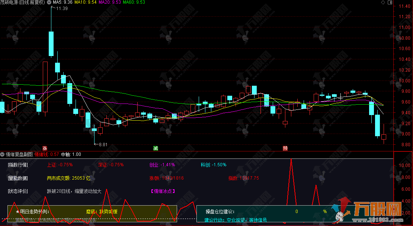Click the green 减 marker icon
Image resolution: width=413 pixels, height=226 pixels.
pyautogui.click(x=156, y=148)
